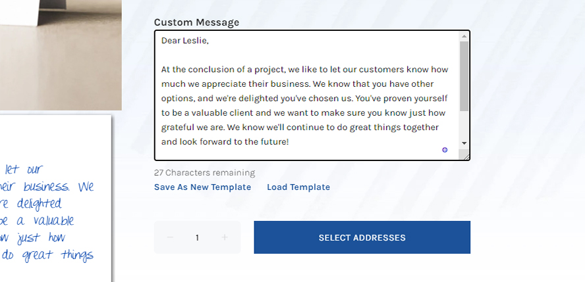The width and height of the screenshot is (585, 282).
Task: Open Save As New Template
Action: [203, 187]
